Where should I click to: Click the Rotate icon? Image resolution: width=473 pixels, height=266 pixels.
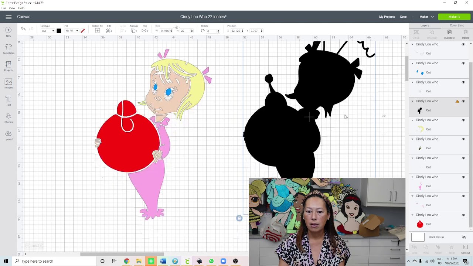point(203,31)
